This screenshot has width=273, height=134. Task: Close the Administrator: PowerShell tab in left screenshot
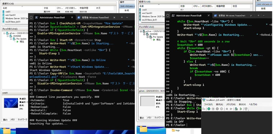click(x=72, y=17)
